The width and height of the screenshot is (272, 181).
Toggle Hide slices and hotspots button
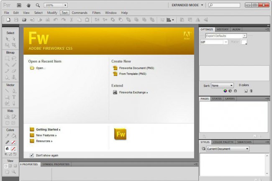(7, 123)
